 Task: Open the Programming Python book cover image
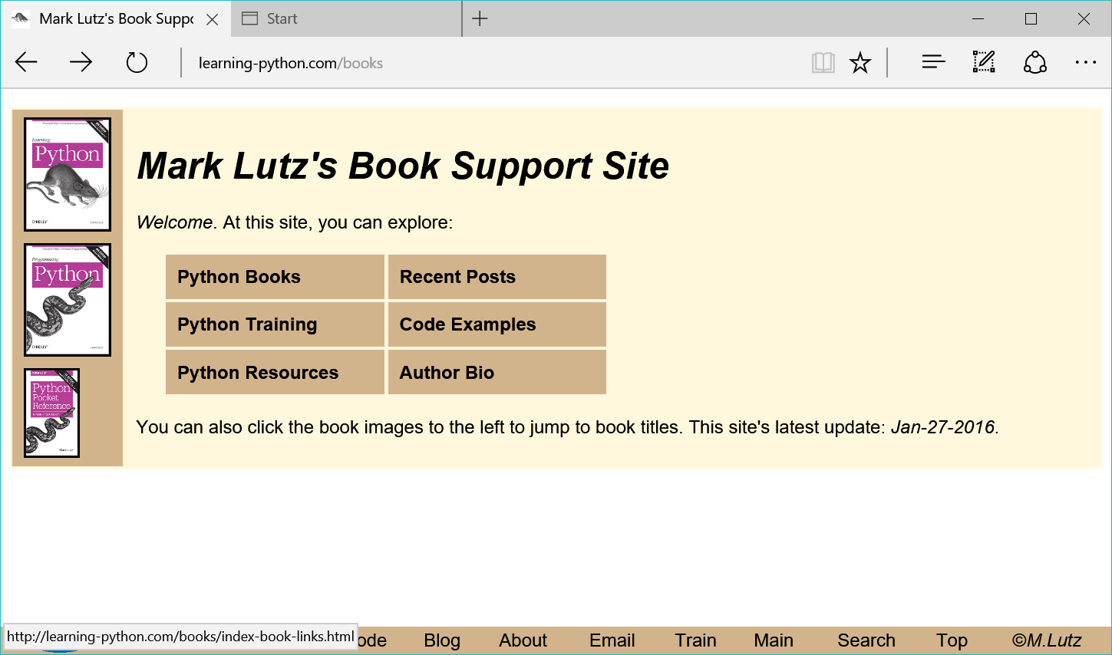coord(68,300)
